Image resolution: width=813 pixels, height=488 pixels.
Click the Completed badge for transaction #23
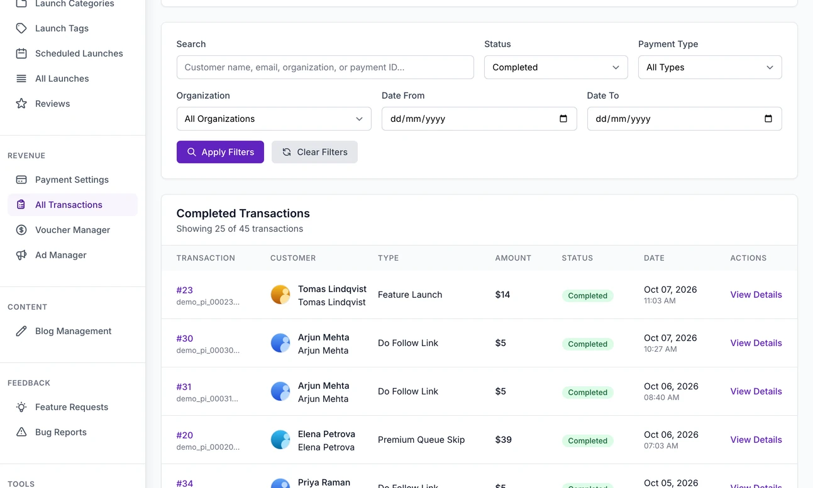tap(587, 295)
